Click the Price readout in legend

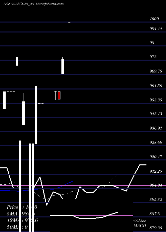(22, 207)
